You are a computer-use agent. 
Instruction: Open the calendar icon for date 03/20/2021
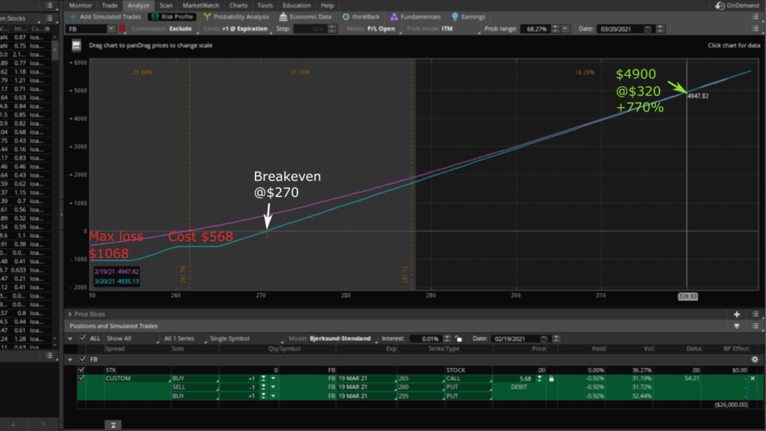pyautogui.click(x=648, y=29)
